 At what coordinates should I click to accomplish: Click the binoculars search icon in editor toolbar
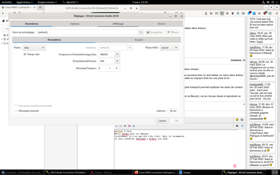237,126
